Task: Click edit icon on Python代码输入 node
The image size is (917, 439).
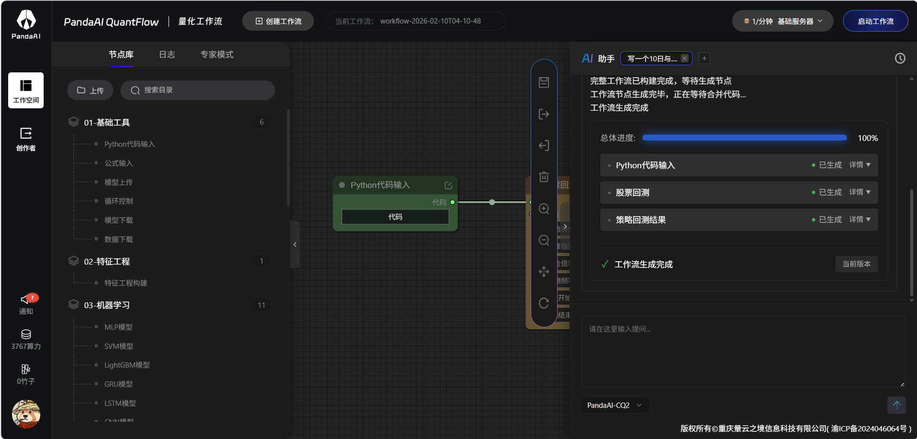Action: pyautogui.click(x=448, y=185)
